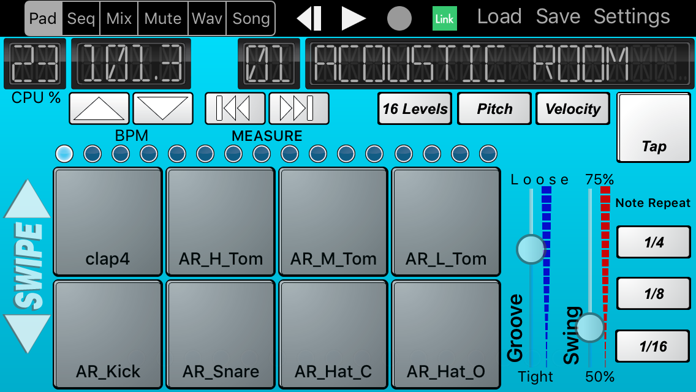
Task: Click the CPU percentage display
Action: click(x=35, y=64)
